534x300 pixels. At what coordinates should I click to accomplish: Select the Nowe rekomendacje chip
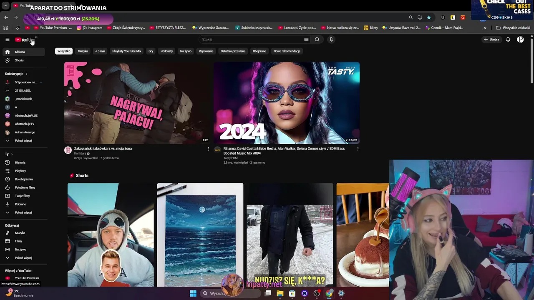point(287,51)
